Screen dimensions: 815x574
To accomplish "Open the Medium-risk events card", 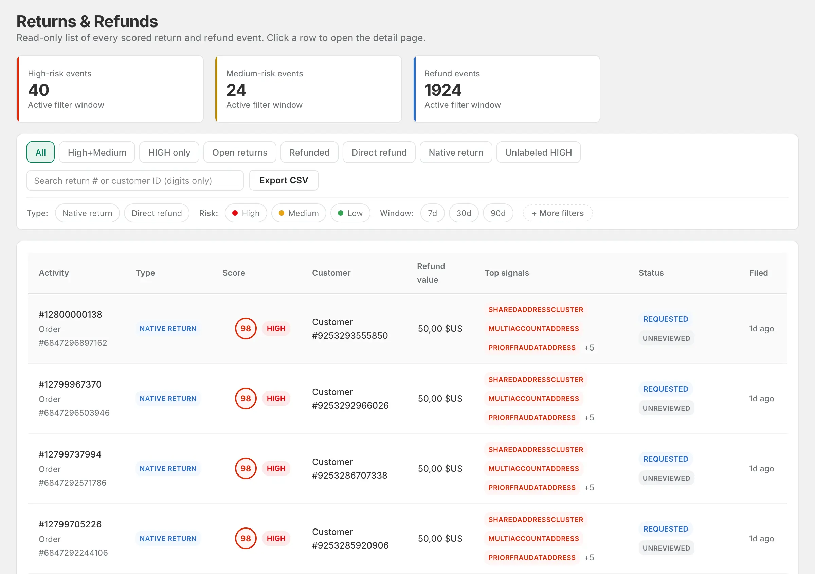I will click(x=308, y=89).
